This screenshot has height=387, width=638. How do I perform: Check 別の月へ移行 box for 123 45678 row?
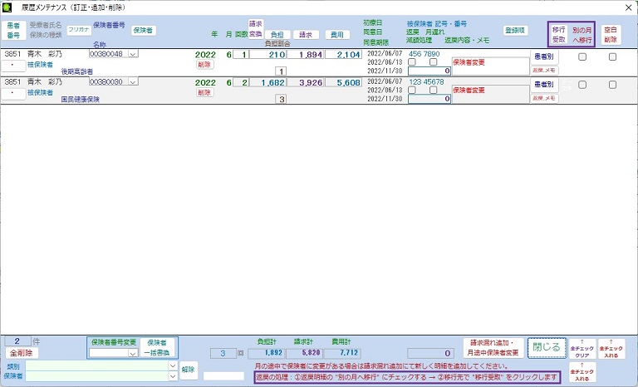click(x=582, y=85)
